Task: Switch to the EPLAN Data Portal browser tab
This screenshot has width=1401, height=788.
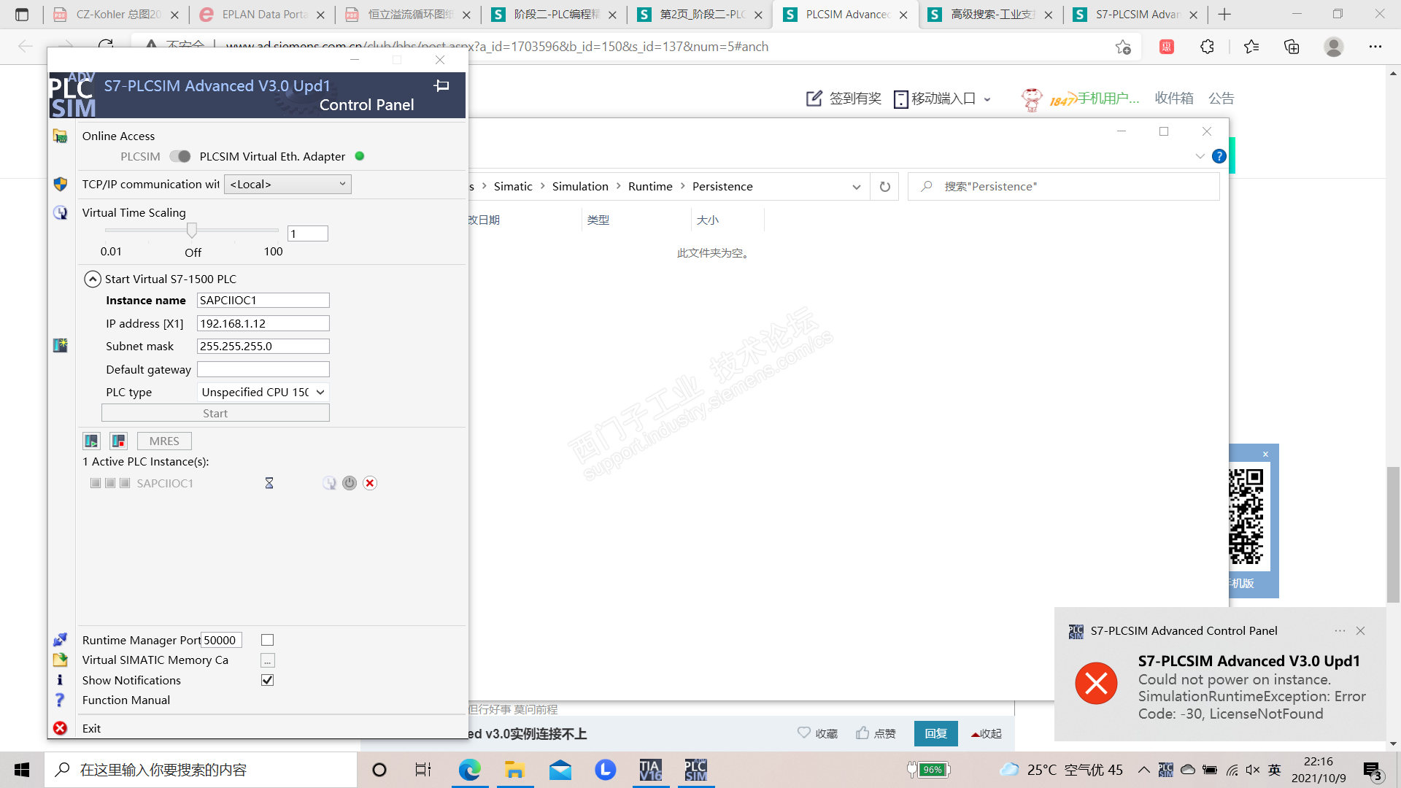Action: point(263,15)
